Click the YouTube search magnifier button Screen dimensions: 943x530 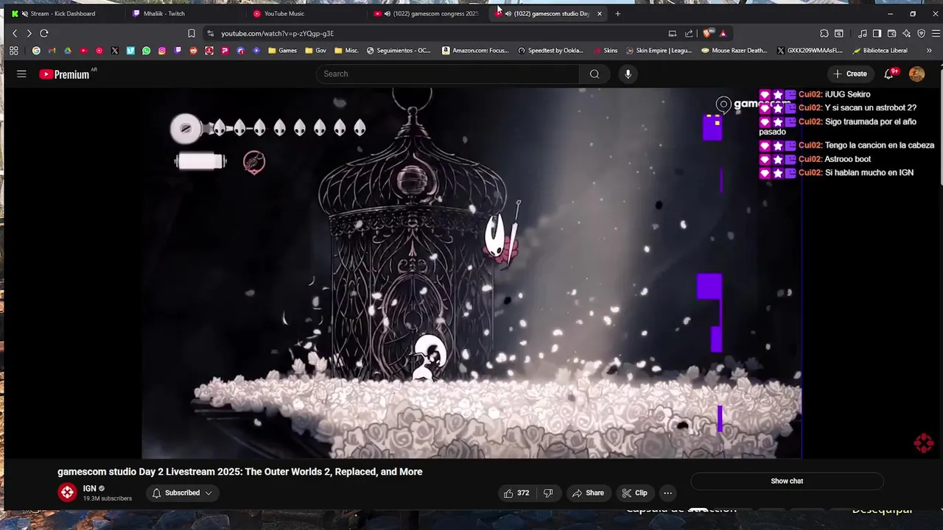tap(595, 74)
